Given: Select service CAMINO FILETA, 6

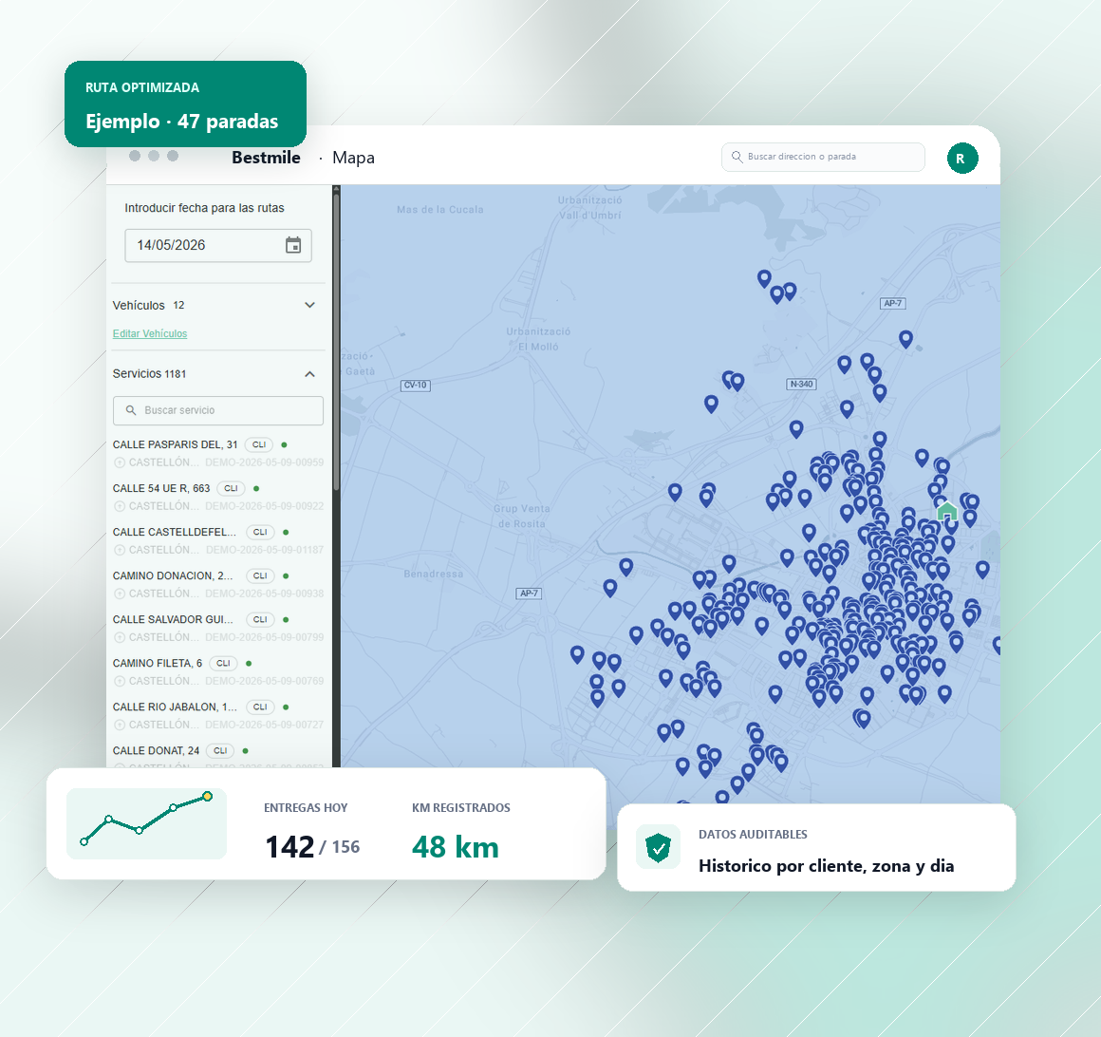Looking at the screenshot, I should coord(158,663).
